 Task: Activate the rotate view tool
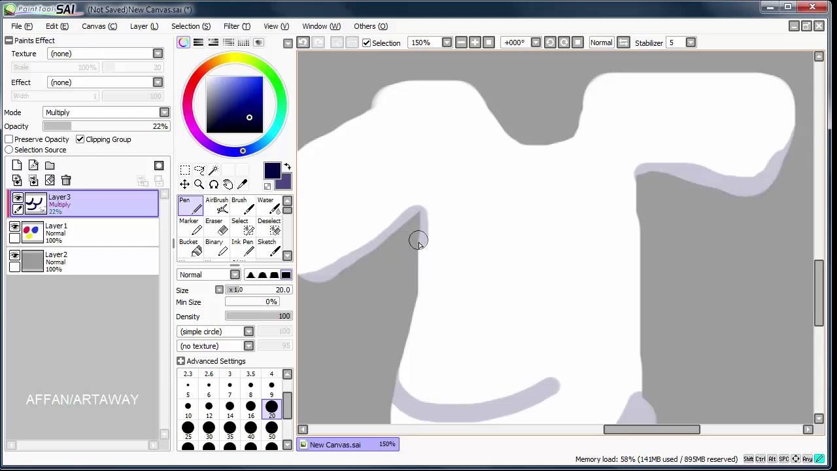coord(214,184)
